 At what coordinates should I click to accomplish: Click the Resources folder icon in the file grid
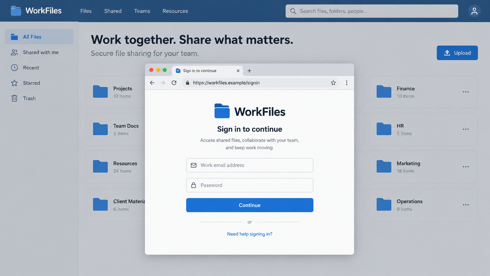click(100, 166)
